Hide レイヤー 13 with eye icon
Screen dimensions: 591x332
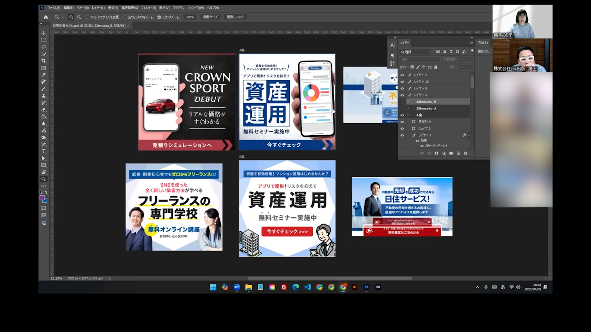(x=402, y=82)
